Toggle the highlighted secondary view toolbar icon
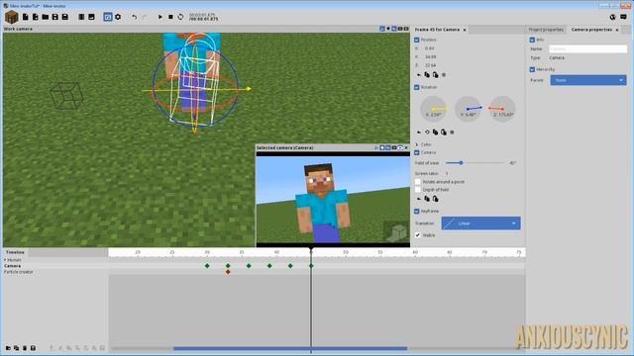634x356 pixels. [108, 17]
